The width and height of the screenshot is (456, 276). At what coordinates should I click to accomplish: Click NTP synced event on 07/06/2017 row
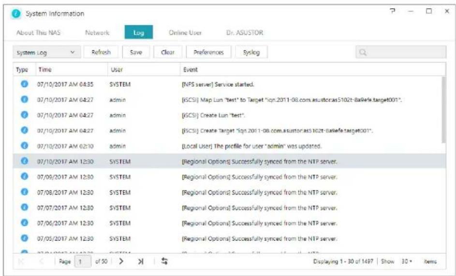click(259, 223)
